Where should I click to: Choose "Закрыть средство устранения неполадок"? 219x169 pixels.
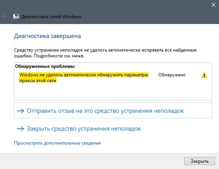click(x=79, y=129)
